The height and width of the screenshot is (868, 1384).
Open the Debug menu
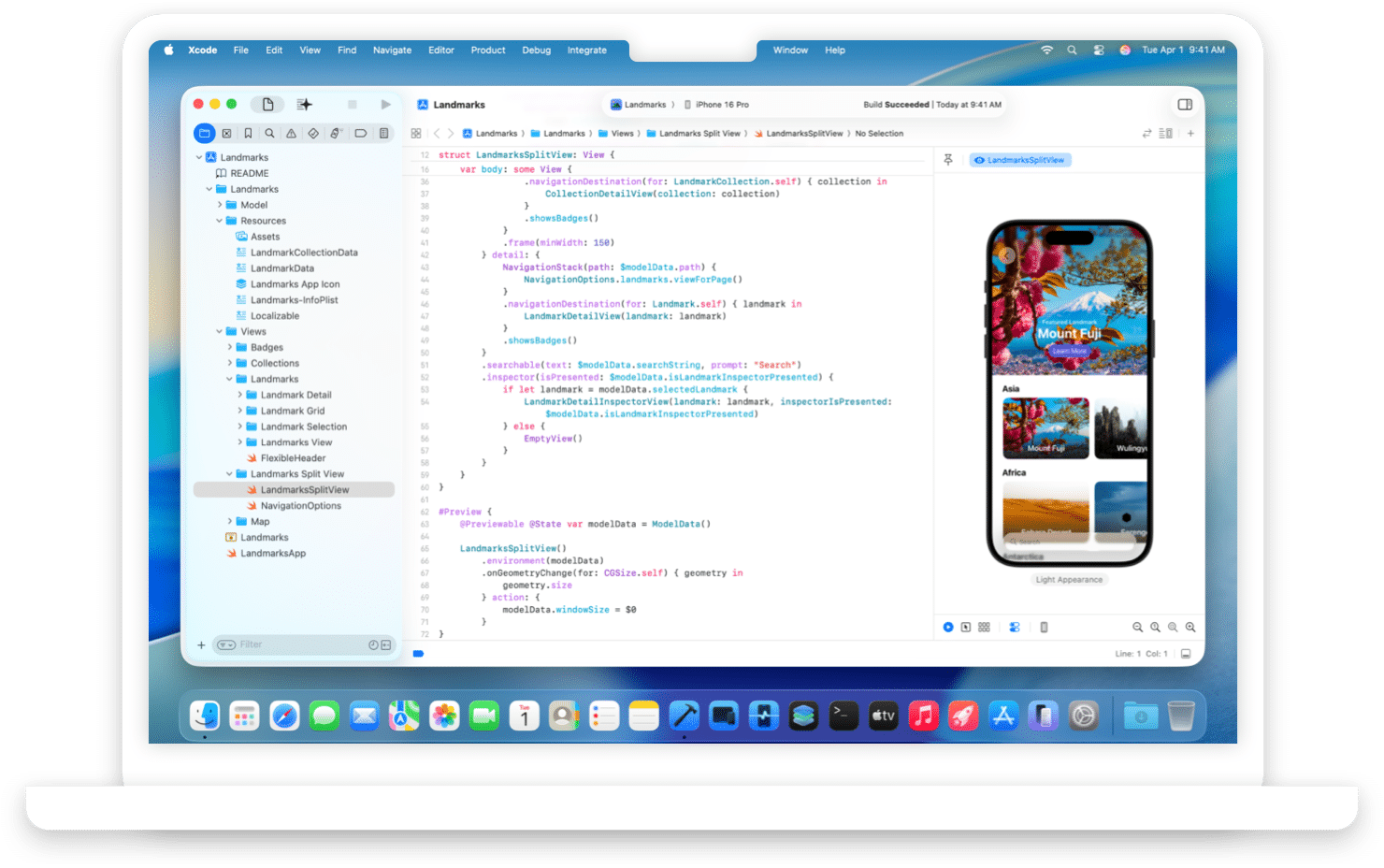(x=537, y=51)
